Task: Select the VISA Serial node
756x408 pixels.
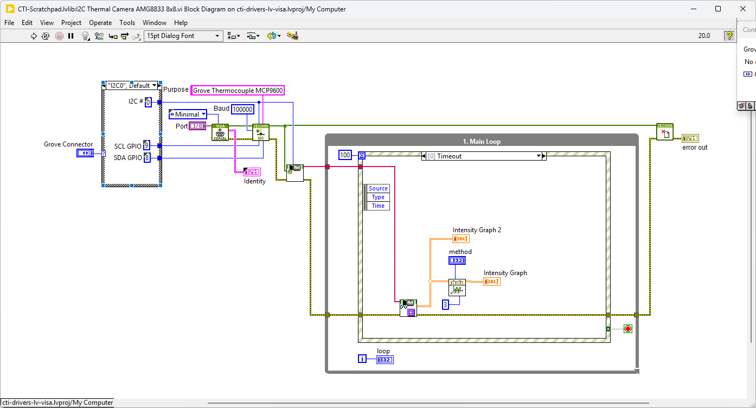Action: coord(220,132)
